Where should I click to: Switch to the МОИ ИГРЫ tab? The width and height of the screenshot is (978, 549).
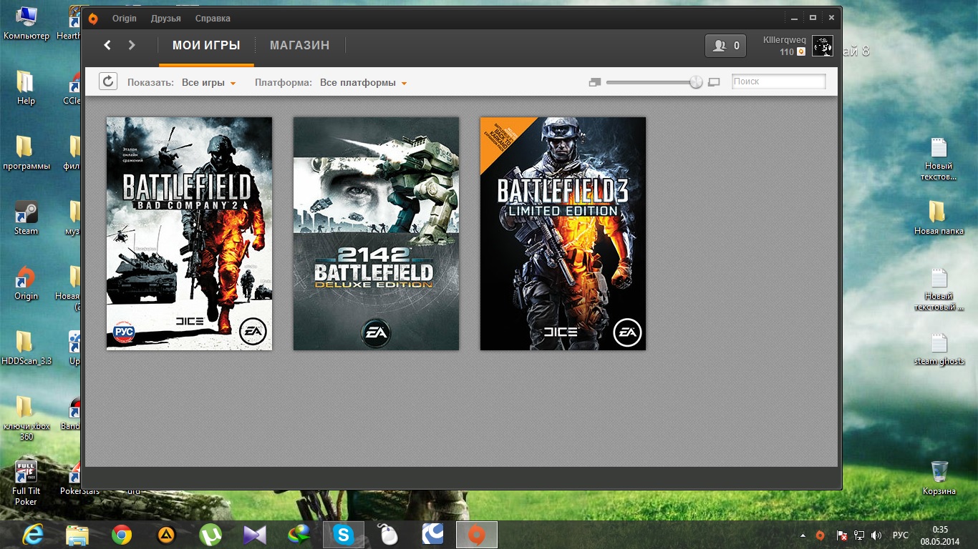pyautogui.click(x=206, y=46)
